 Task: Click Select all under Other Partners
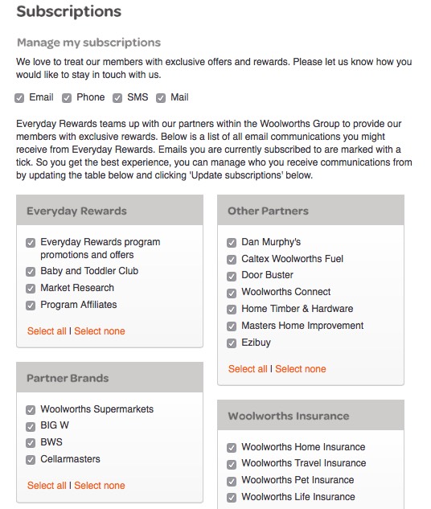248,369
